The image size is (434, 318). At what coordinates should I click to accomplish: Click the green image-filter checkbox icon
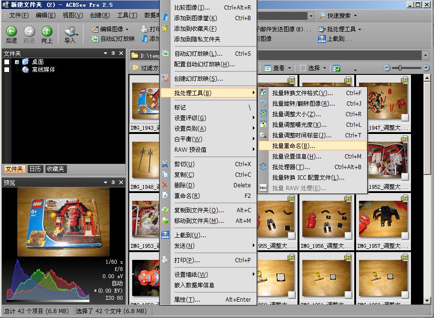point(337,68)
